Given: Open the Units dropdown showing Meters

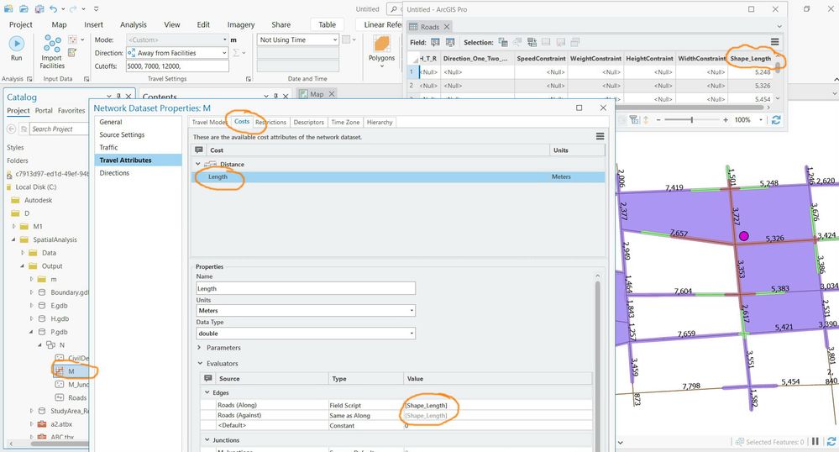Looking at the screenshot, I should coord(305,311).
